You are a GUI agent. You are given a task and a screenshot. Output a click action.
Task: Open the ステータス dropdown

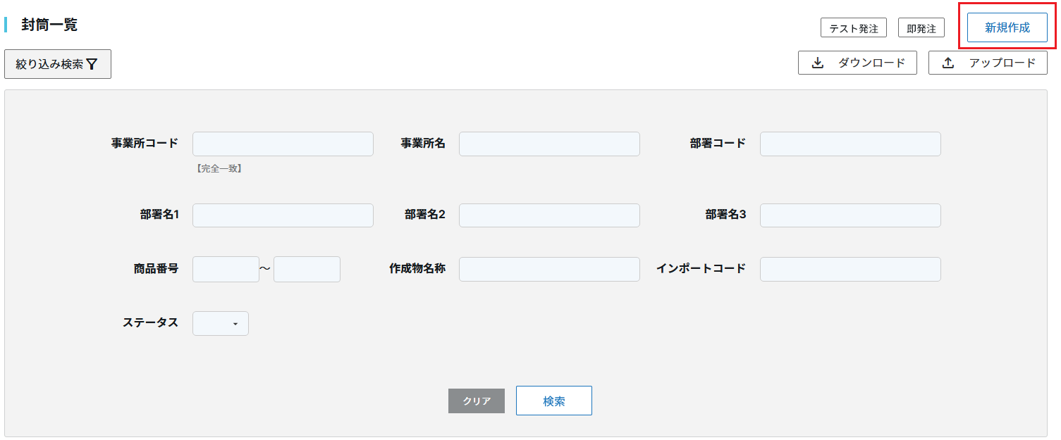click(221, 323)
